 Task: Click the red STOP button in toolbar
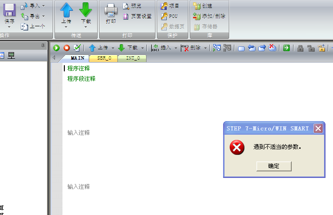coord(67,48)
